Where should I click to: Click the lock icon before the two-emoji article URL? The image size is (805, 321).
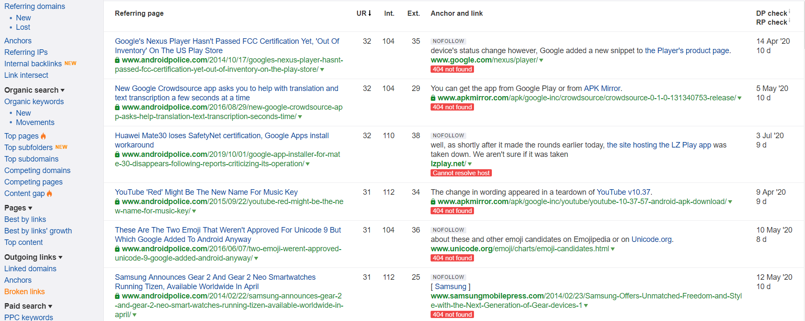point(117,249)
